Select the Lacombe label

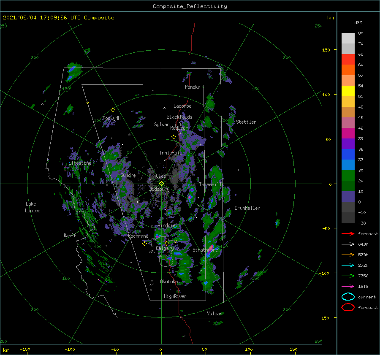[182, 106]
